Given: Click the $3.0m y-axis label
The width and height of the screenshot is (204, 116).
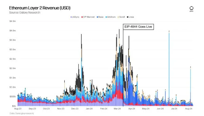Looking at the screenshot, I should tap(13, 49).
